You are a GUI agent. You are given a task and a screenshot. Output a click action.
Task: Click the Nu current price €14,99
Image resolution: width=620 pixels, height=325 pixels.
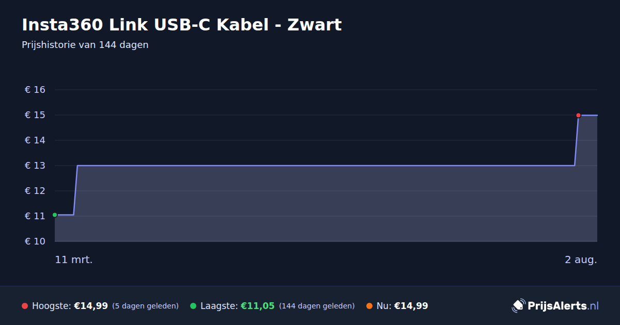pos(411,306)
